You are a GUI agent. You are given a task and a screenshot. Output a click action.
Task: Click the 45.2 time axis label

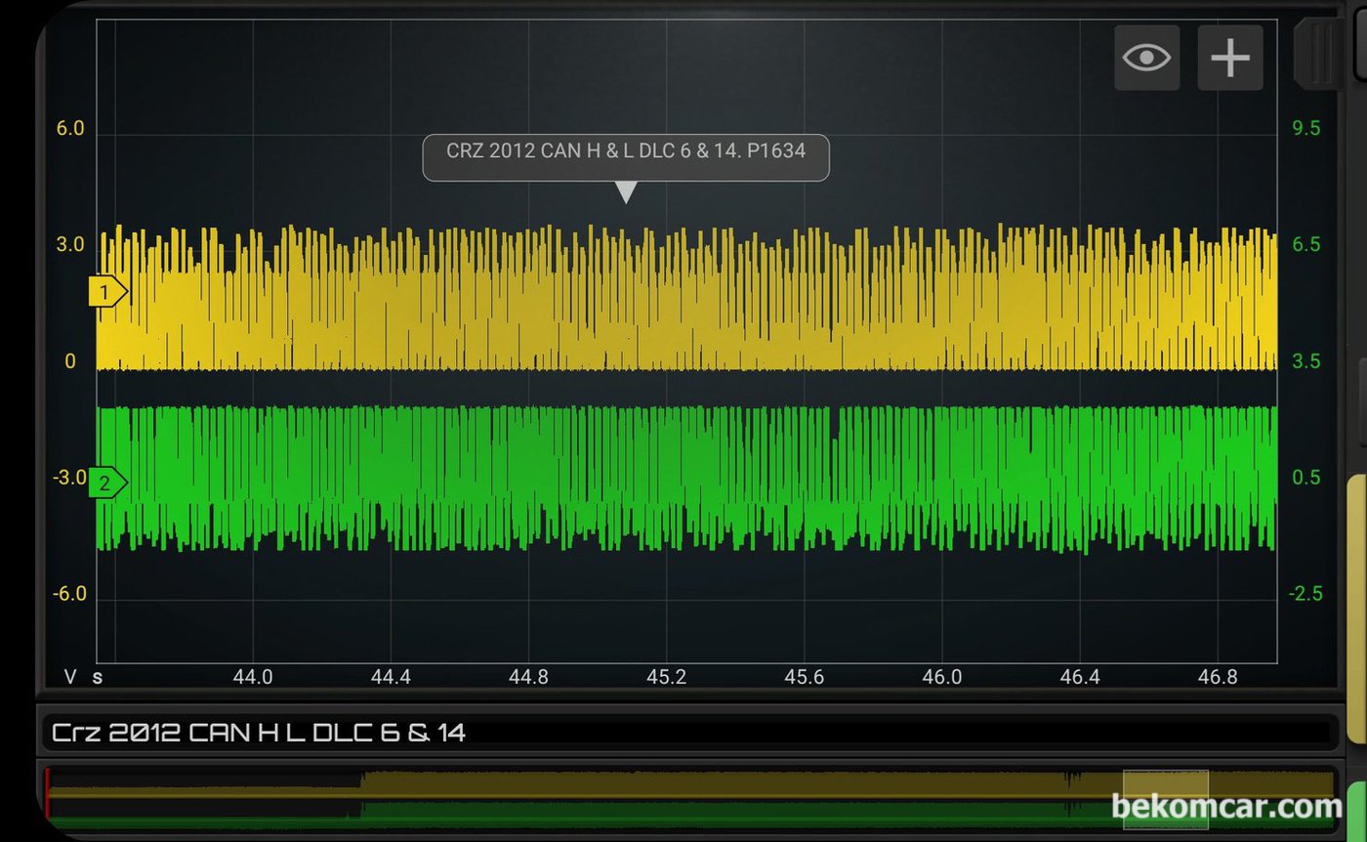click(x=666, y=677)
